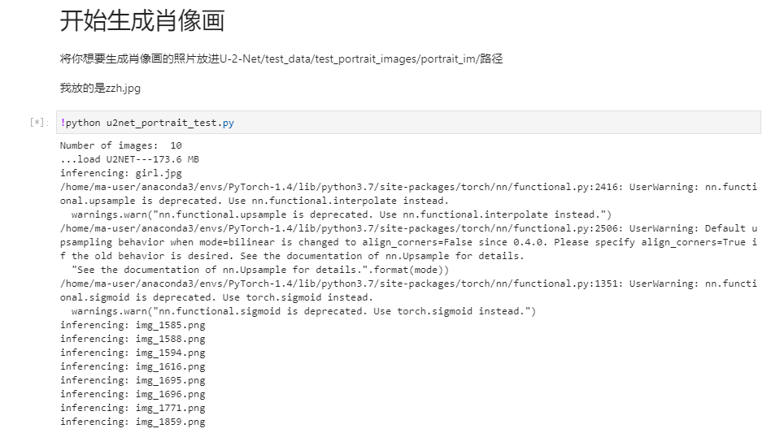Viewport: 771px width, 433px height.
Task: Click the paragraph mentioning the test_portrait_images path
Action: pyautogui.click(x=281, y=59)
